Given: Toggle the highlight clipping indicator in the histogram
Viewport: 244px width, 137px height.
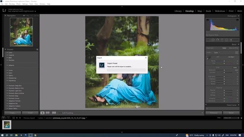Looking at the screenshot, I should 237,20.
